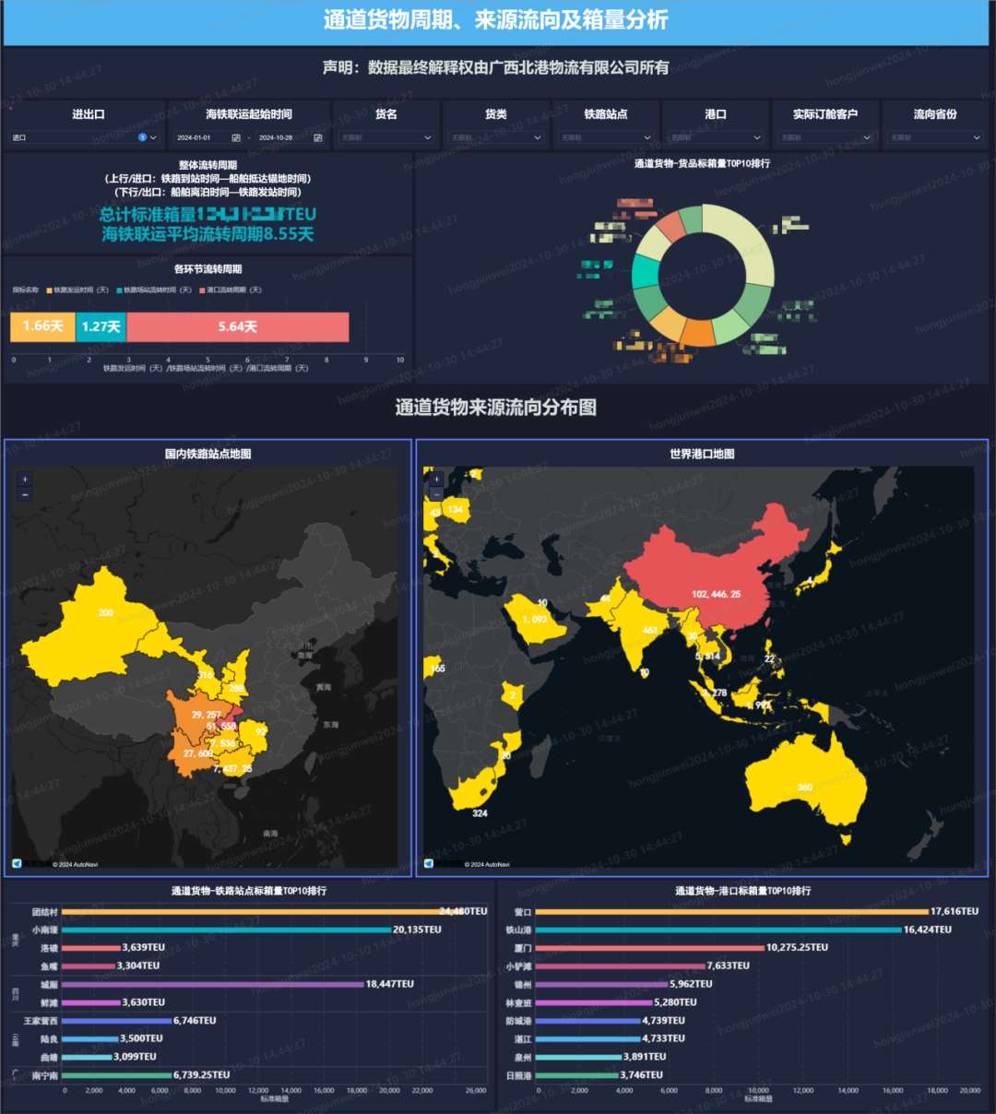Expand the 流向省份 filter dropdown
Image resolution: width=996 pixels, height=1114 pixels.
(x=935, y=137)
